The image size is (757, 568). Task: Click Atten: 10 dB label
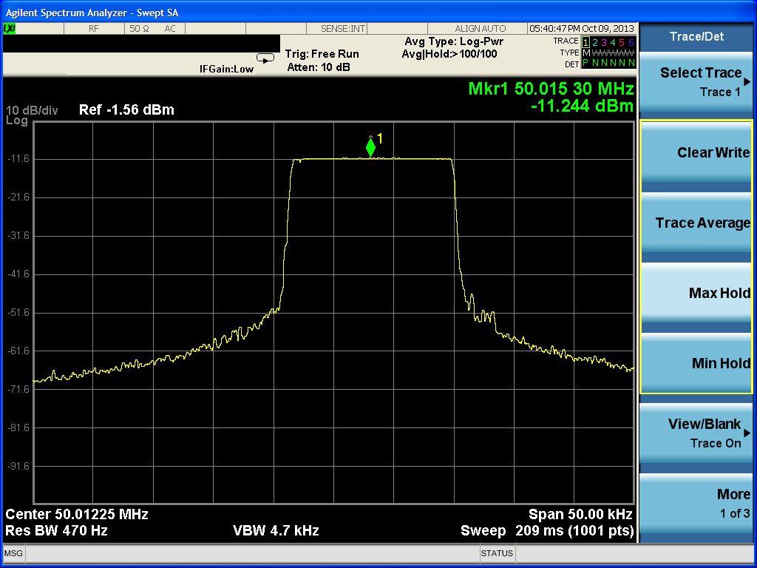[x=319, y=67]
